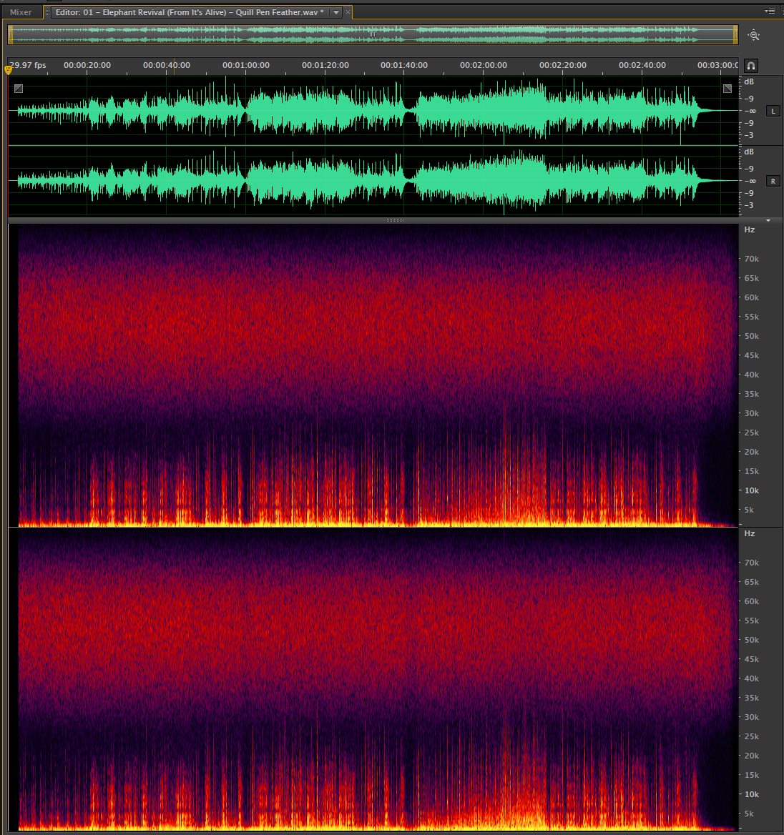Click the Hz label of the upper spectrogram
Viewport: 784px width, 835px height.
pos(750,229)
